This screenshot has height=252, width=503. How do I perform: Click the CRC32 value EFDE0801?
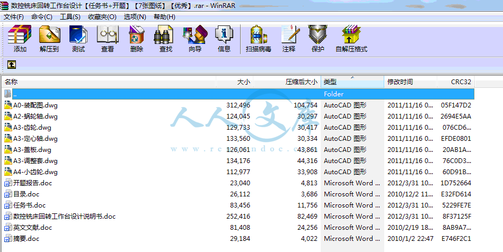[456, 139]
